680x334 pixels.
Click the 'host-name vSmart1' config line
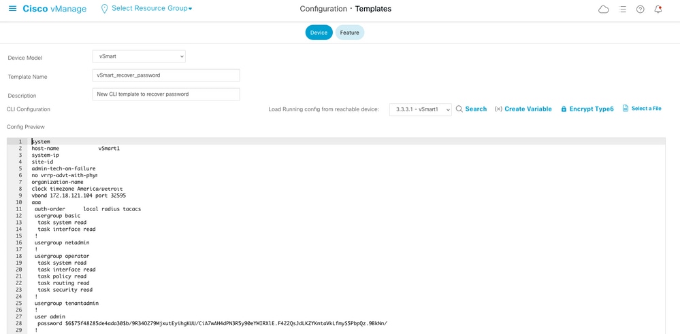(76, 149)
